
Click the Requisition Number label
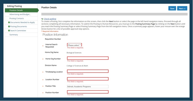pos(53,39)
